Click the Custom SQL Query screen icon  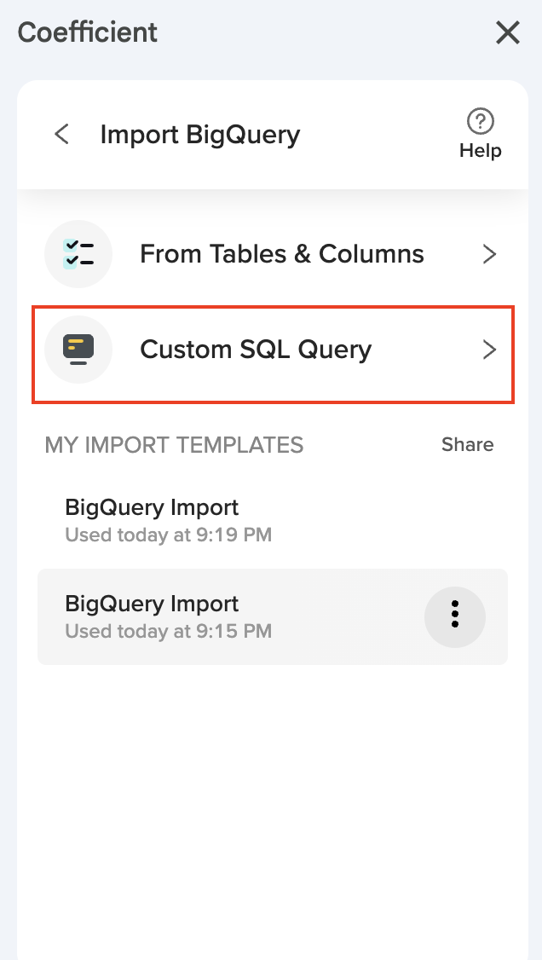[78, 350]
